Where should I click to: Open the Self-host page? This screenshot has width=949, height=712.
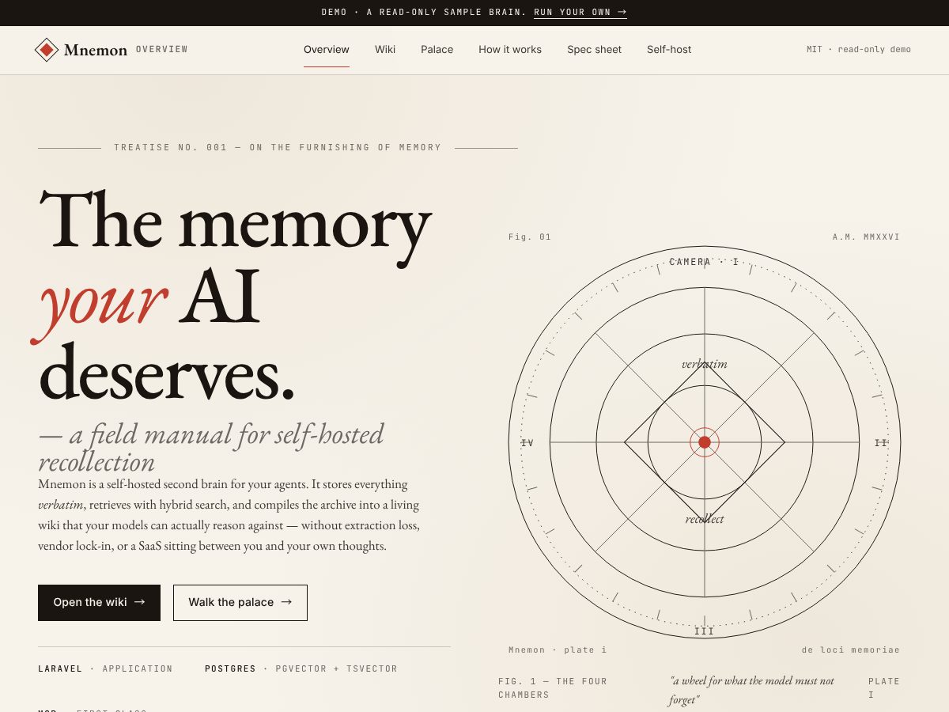click(x=669, y=50)
